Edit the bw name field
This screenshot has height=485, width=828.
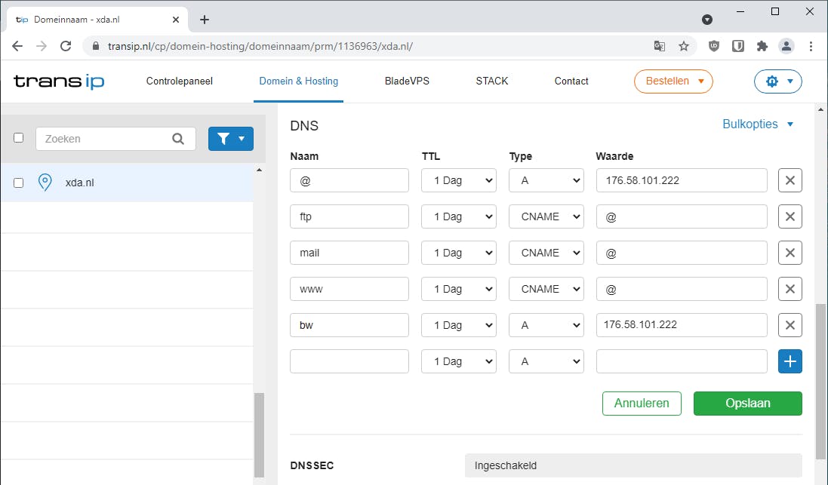(x=349, y=325)
